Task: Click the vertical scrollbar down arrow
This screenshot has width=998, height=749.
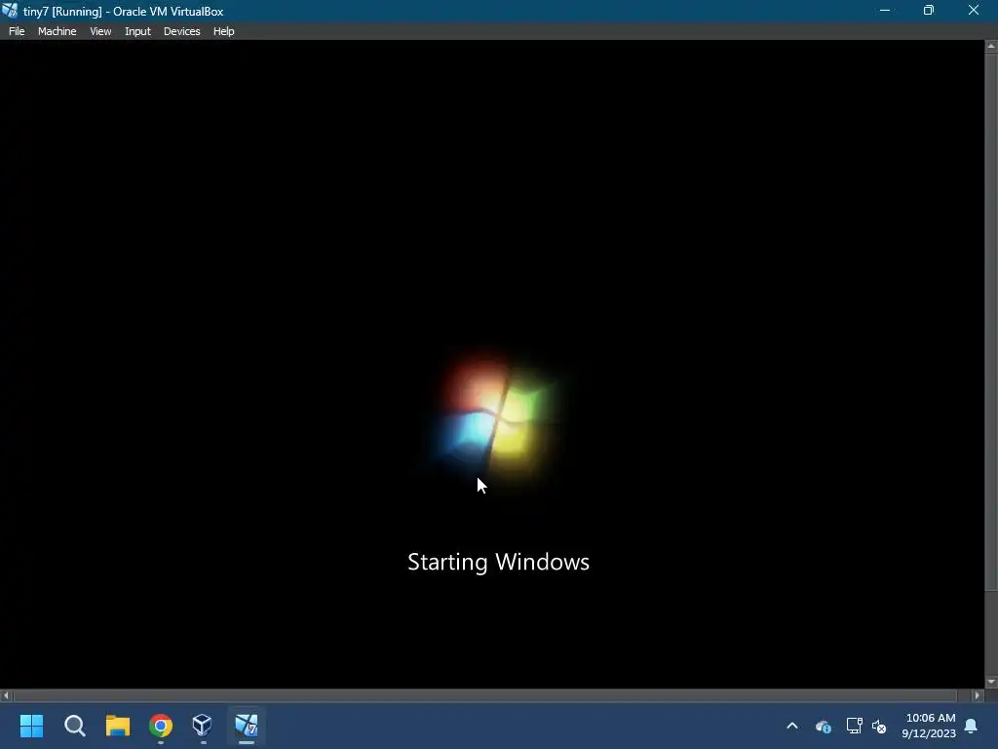Action: point(991,682)
